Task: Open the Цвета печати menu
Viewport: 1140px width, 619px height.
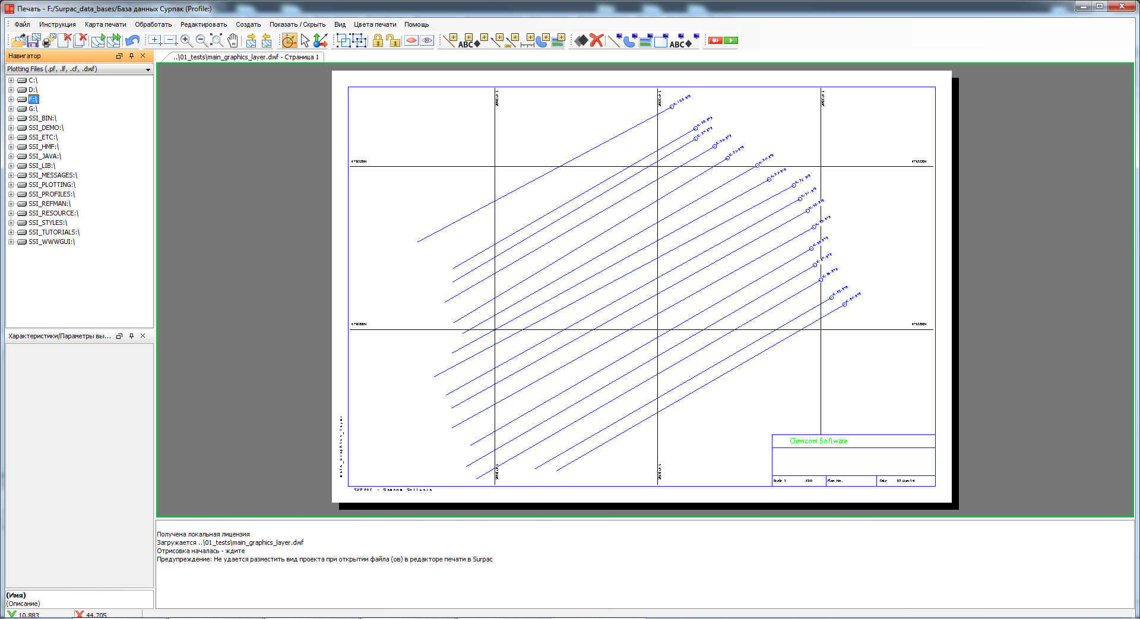Action: [x=375, y=24]
